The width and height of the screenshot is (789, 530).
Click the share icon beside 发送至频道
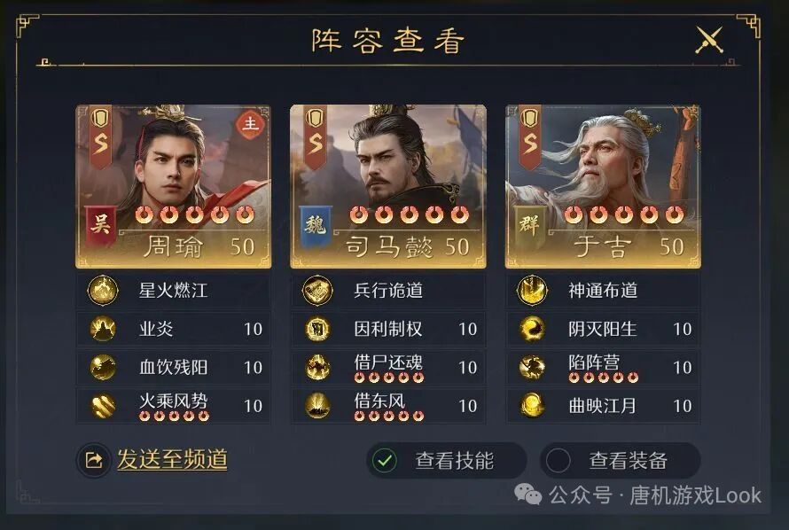coord(94,460)
